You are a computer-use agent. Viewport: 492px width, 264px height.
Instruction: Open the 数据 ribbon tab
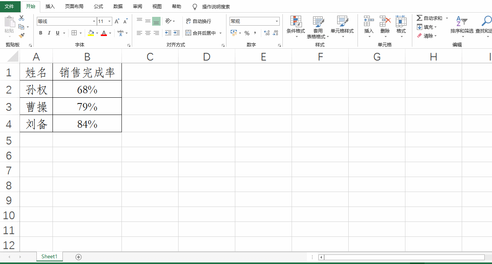tap(117, 7)
